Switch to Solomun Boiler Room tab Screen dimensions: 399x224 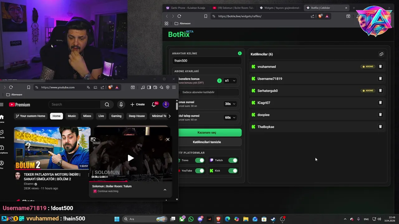[x=233, y=8]
